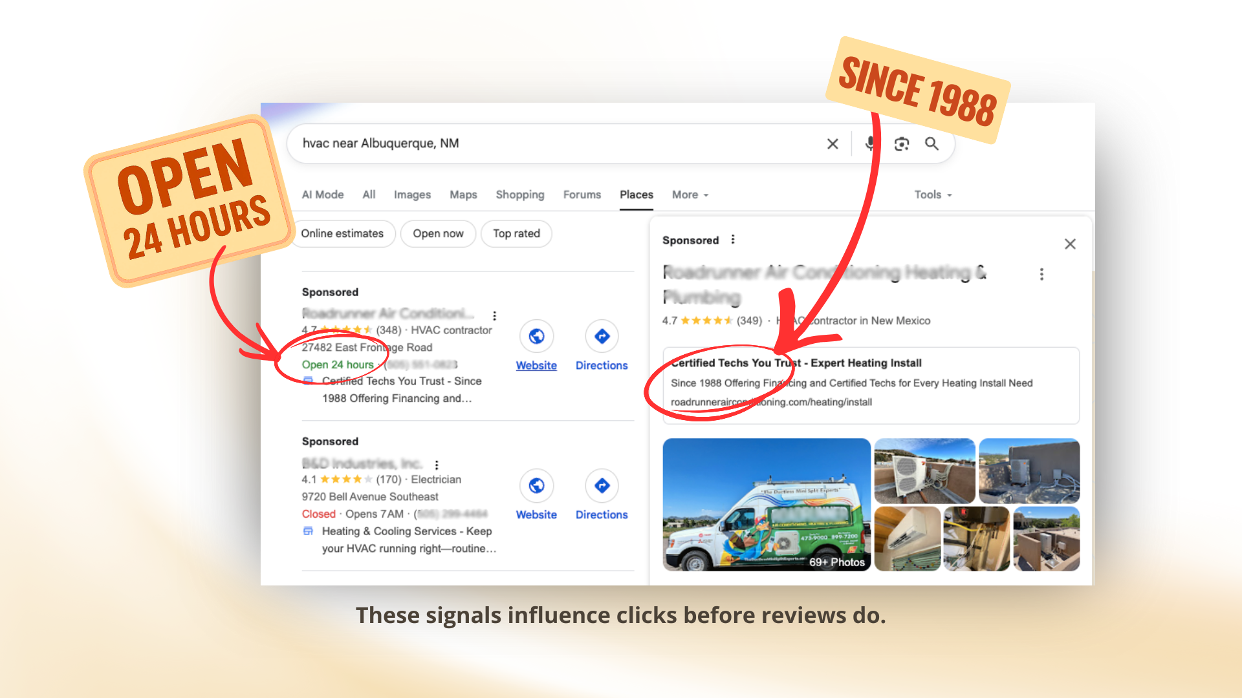Viewport: 1242px width, 698px height.
Task: Start voice search with the microphone icon
Action: pos(871,143)
